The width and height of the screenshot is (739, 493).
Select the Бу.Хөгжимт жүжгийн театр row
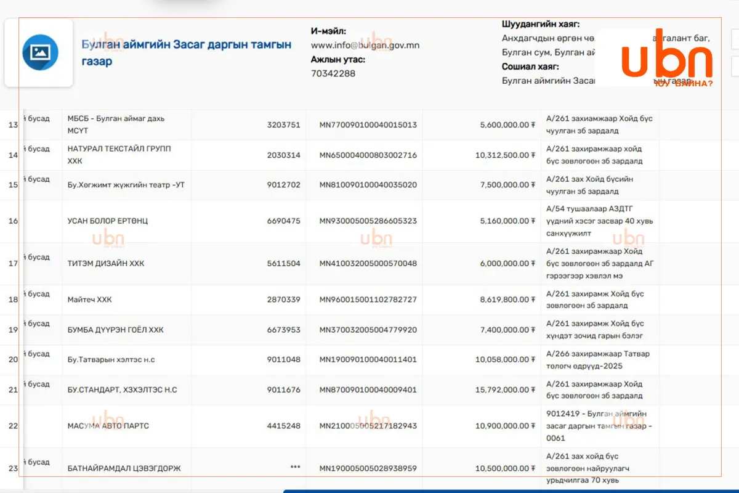369,185
